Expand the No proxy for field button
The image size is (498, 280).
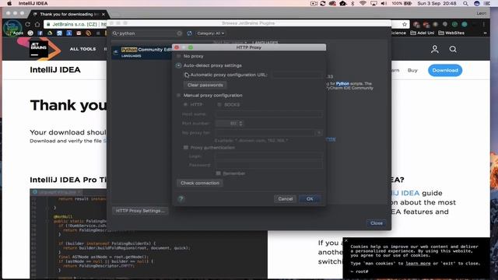(319, 133)
